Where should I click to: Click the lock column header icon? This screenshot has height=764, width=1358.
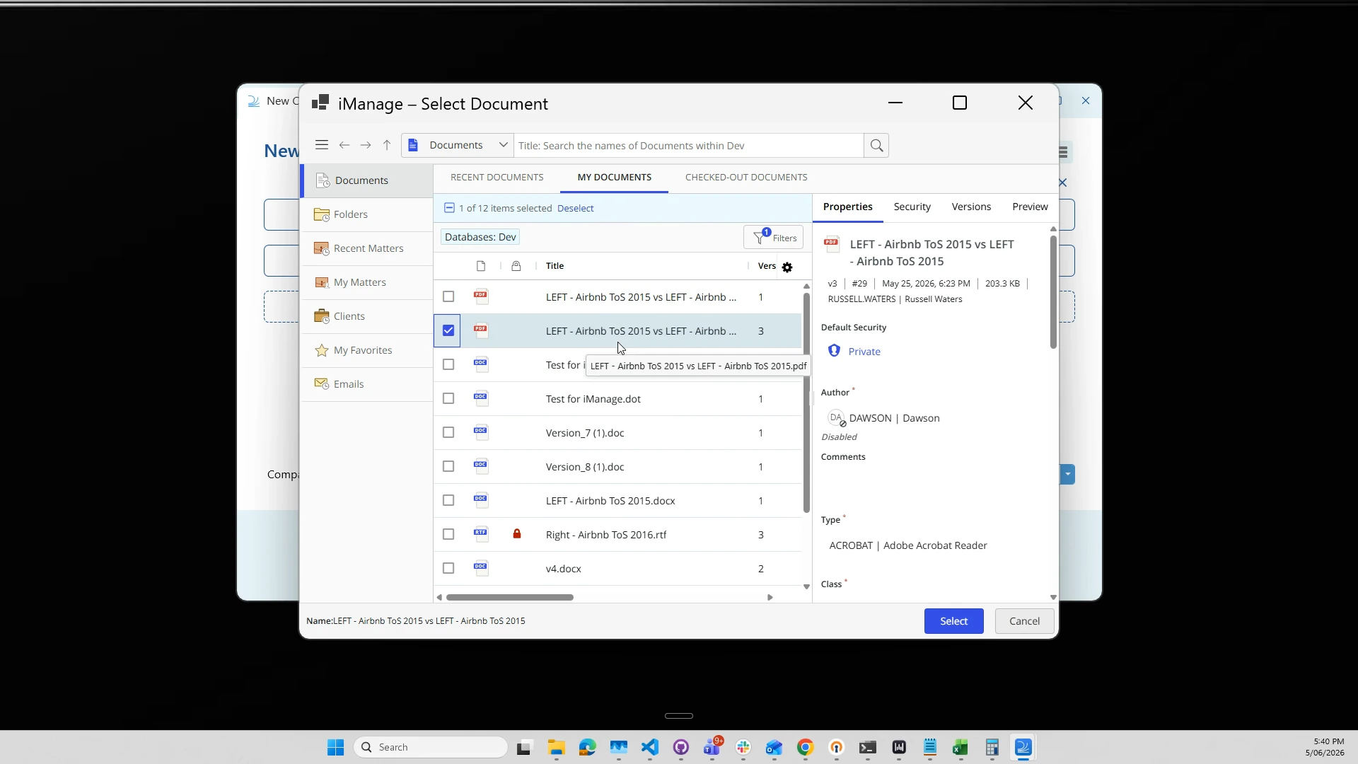coord(516,266)
